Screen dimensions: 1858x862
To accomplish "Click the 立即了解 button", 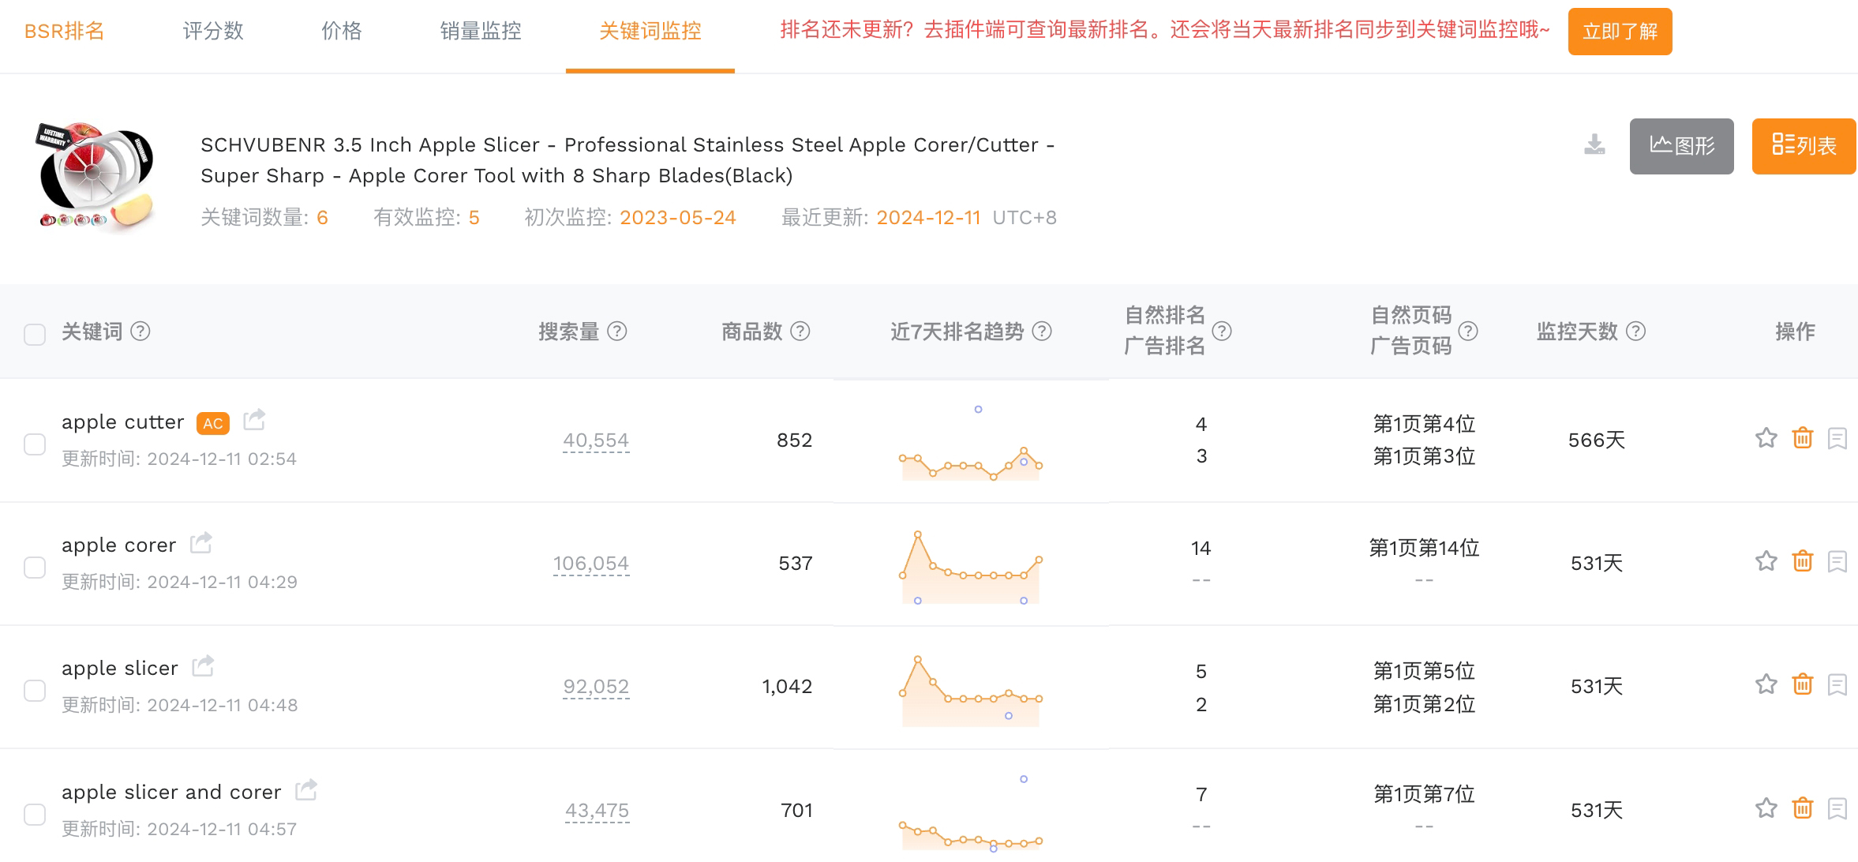I will point(1620,32).
